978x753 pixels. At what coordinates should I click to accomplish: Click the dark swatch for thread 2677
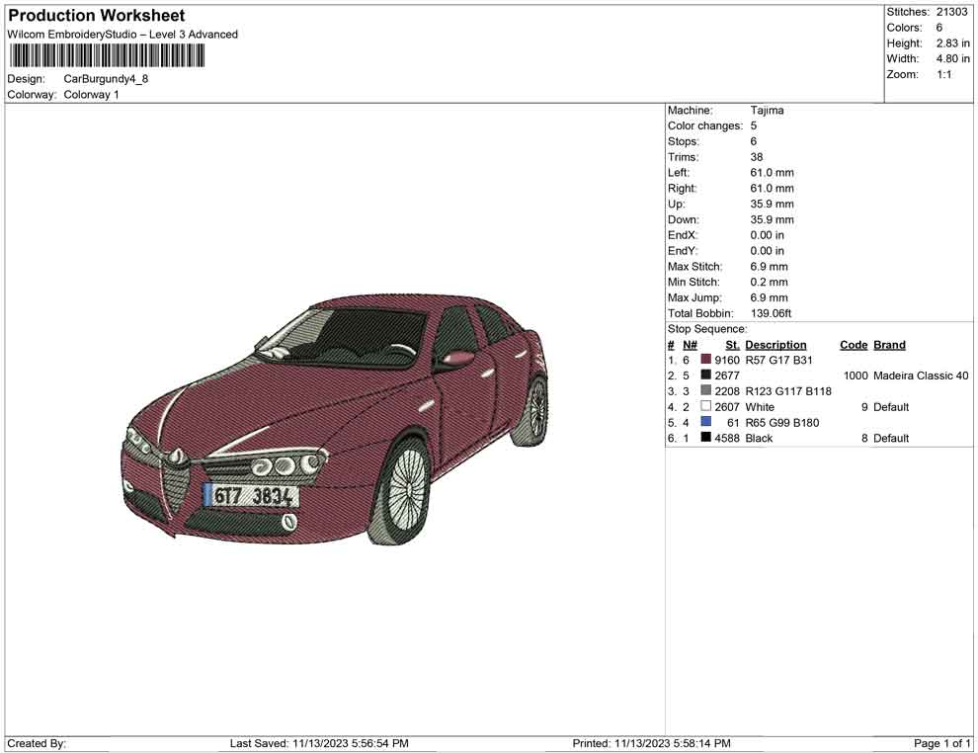tap(705, 376)
